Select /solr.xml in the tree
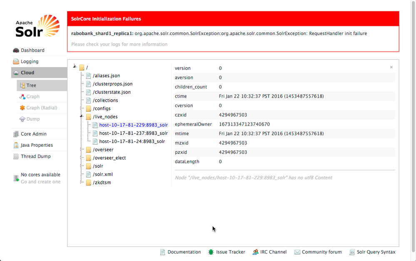Image resolution: width=416 pixels, height=261 pixels. pyautogui.click(x=103, y=174)
